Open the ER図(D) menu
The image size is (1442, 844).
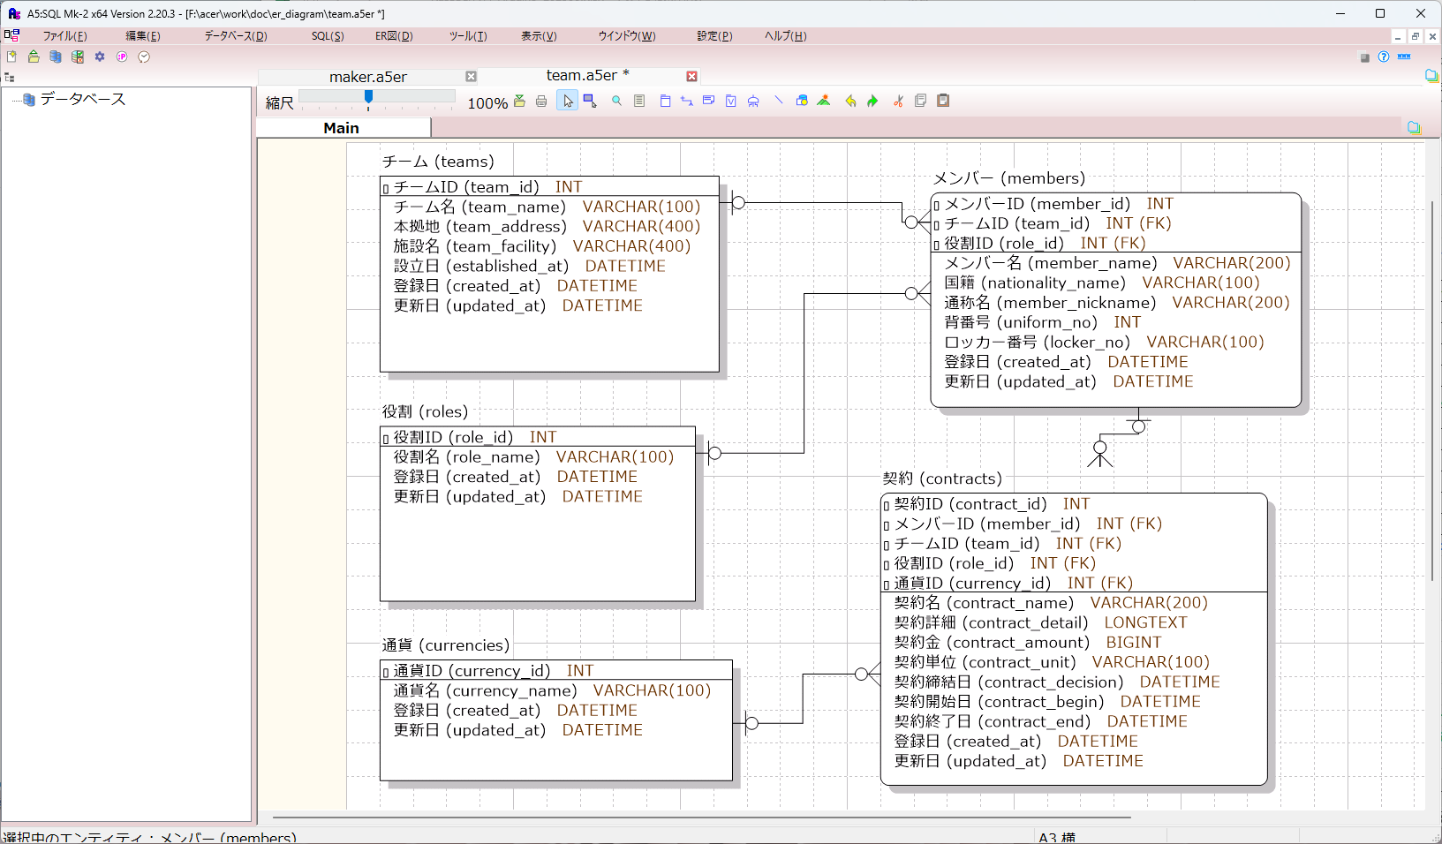pos(393,36)
